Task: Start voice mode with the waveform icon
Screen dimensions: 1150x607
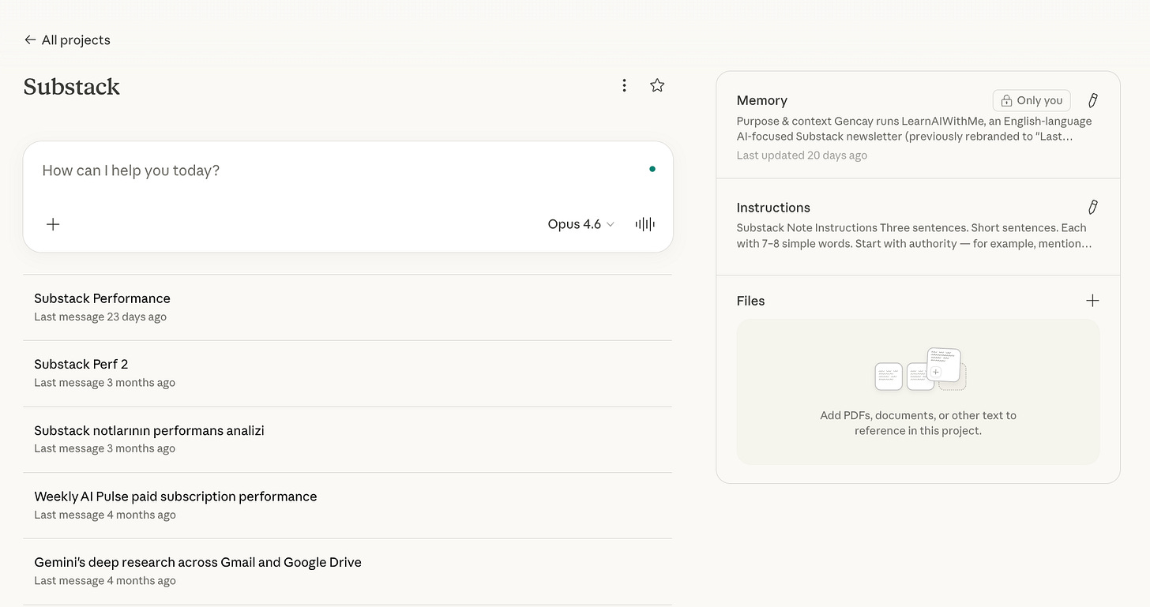Action: pyautogui.click(x=645, y=224)
